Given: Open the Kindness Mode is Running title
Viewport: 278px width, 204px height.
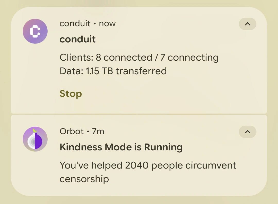Looking at the screenshot, I should (x=121, y=147).
